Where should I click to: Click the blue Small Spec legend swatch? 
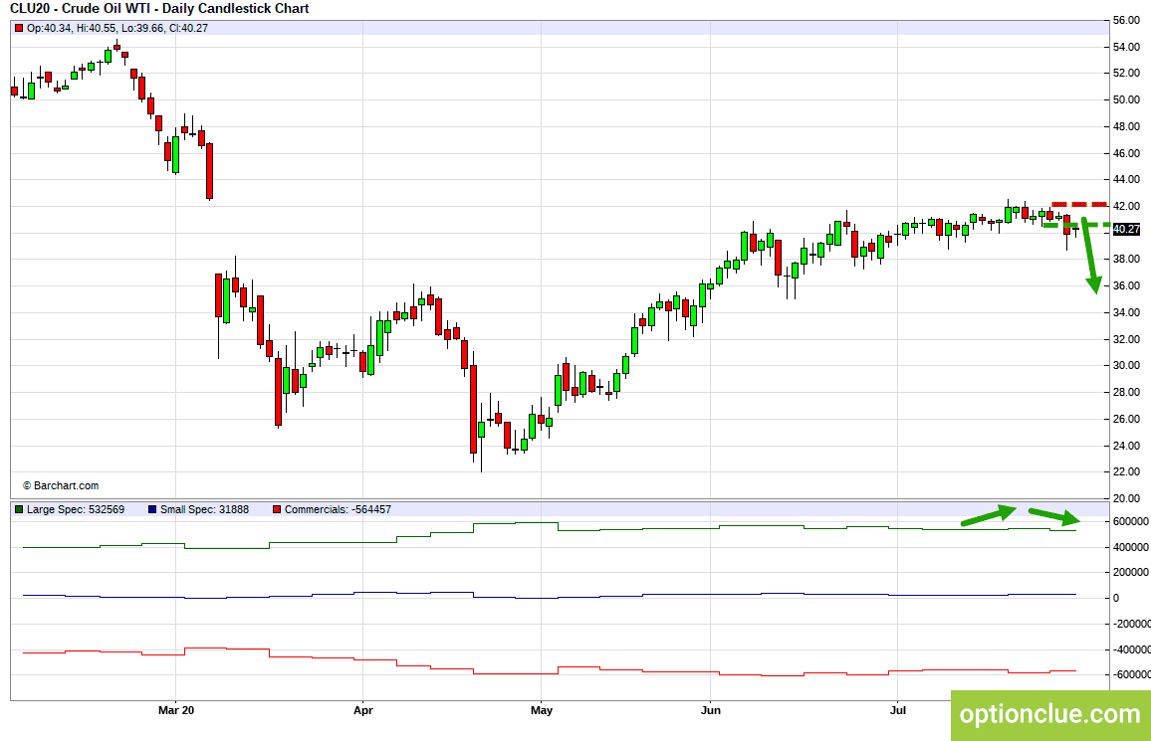point(152,509)
